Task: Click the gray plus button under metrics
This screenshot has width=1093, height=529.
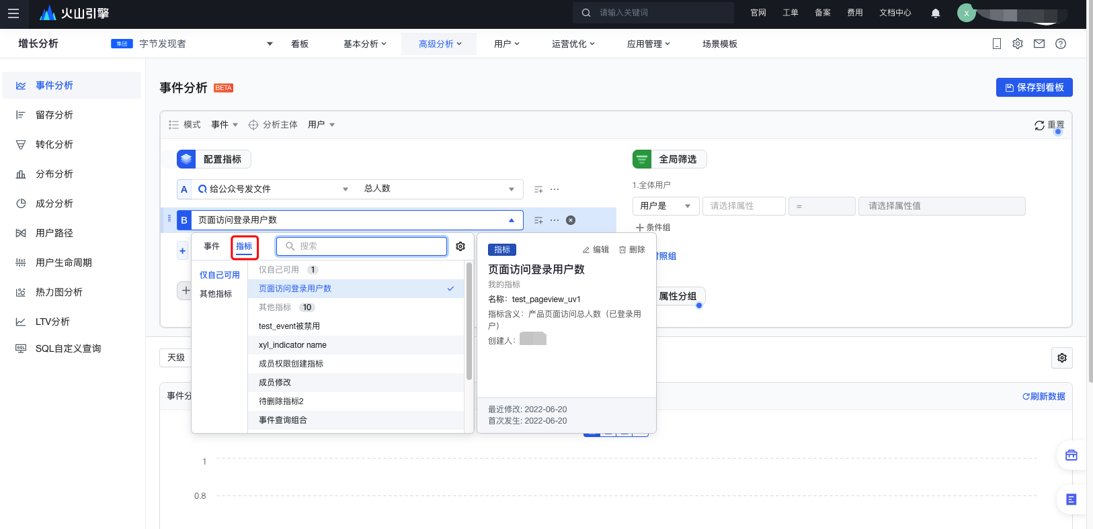Action: pos(186,291)
